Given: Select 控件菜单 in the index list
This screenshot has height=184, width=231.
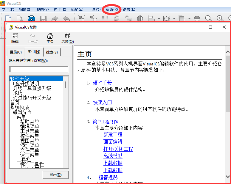Looking at the screenshot, I should pos(30,136).
